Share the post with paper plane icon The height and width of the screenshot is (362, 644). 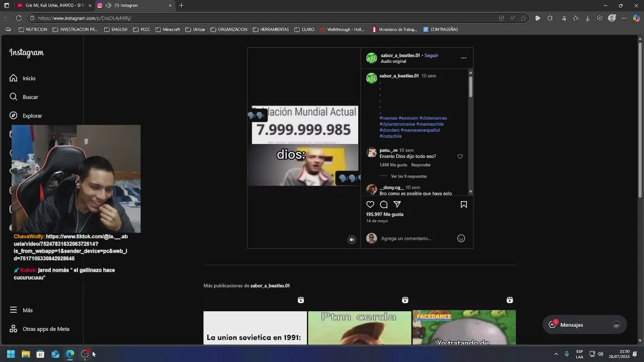(397, 205)
